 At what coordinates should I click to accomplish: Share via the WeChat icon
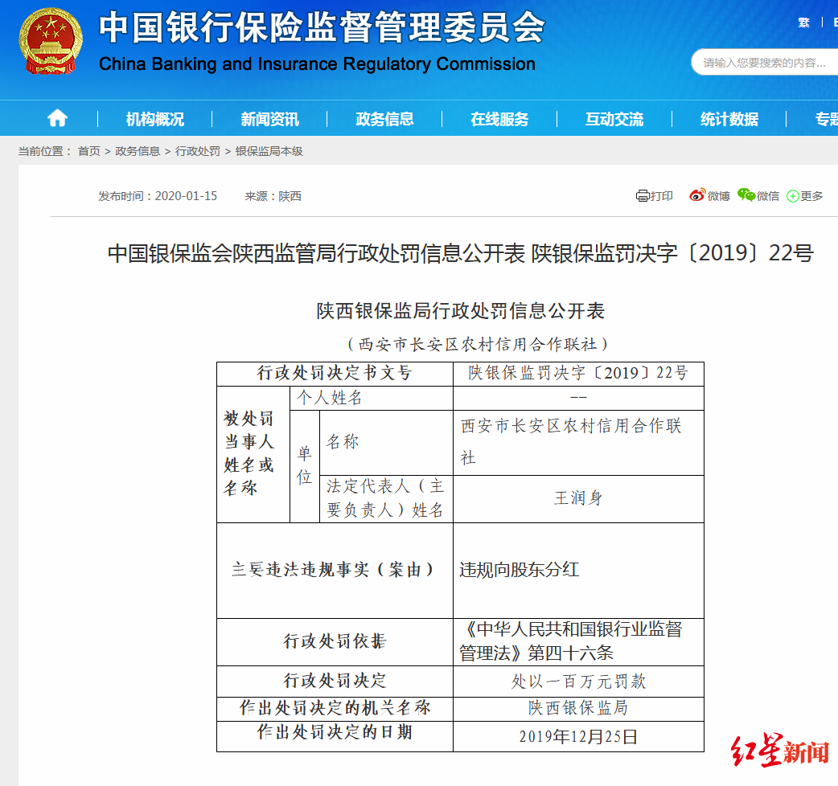point(746,195)
